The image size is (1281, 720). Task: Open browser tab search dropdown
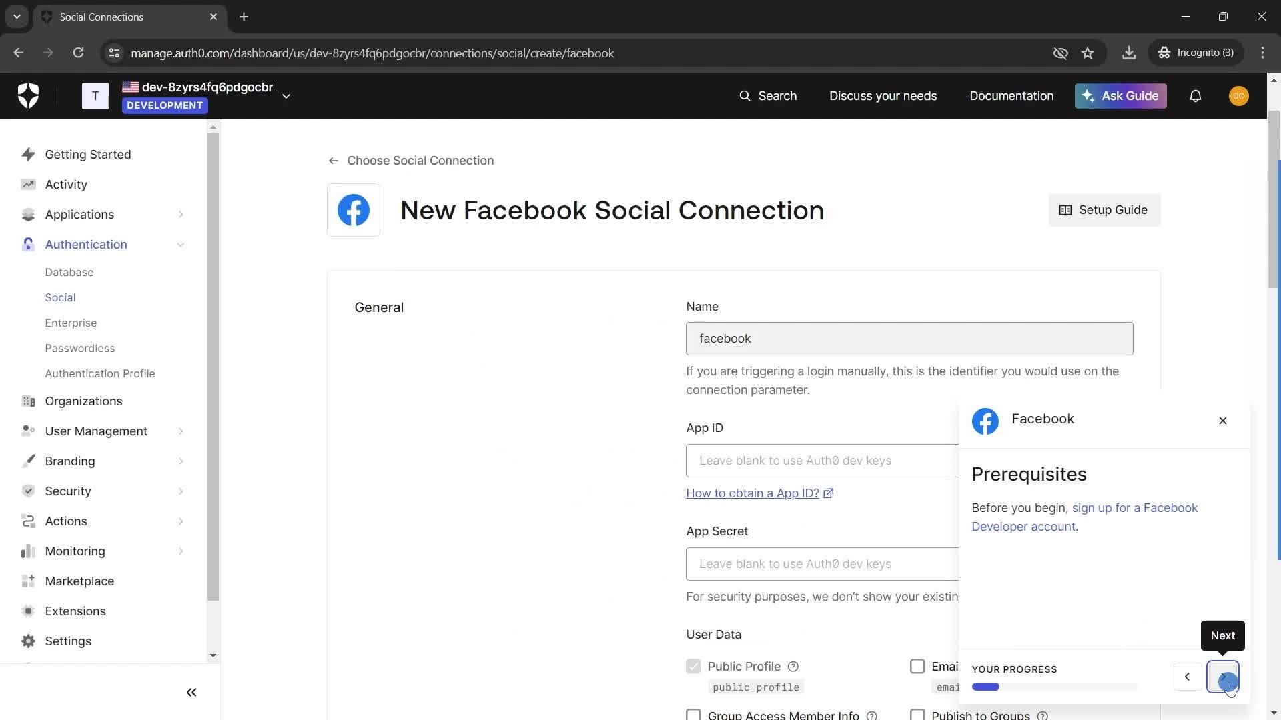(x=17, y=17)
